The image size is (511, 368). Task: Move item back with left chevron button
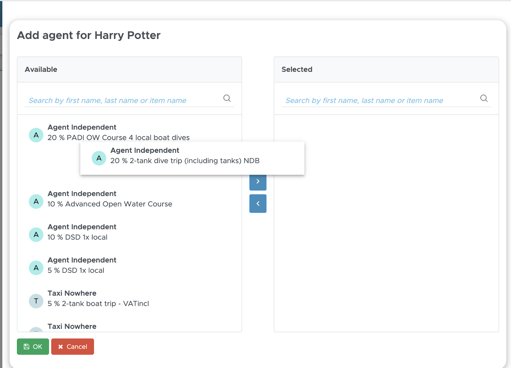[258, 203]
